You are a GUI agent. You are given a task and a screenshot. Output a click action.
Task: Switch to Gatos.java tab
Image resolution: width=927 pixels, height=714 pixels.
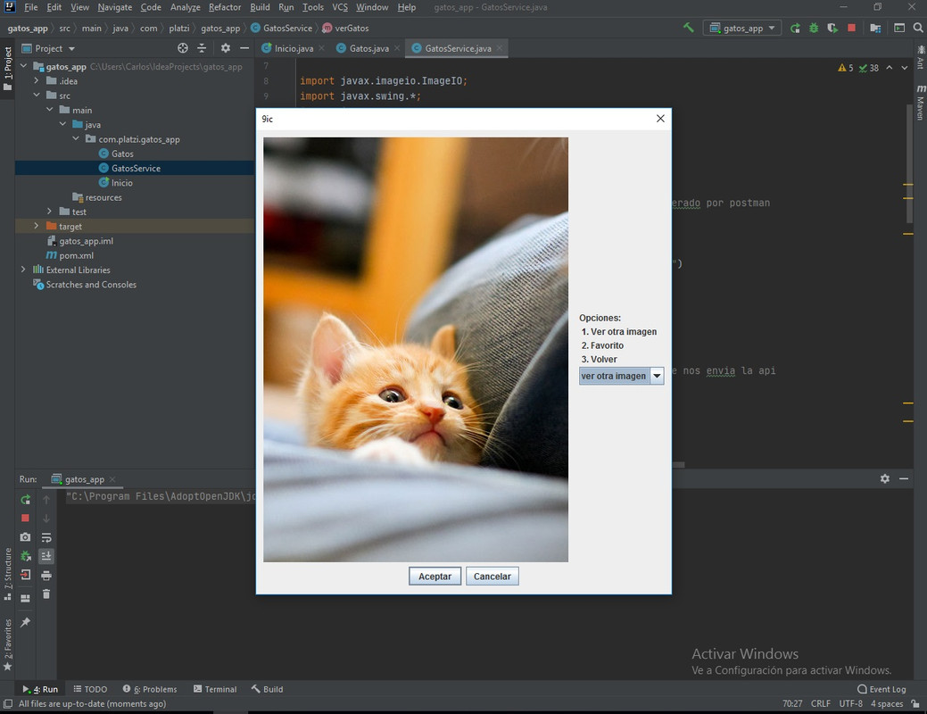(368, 48)
